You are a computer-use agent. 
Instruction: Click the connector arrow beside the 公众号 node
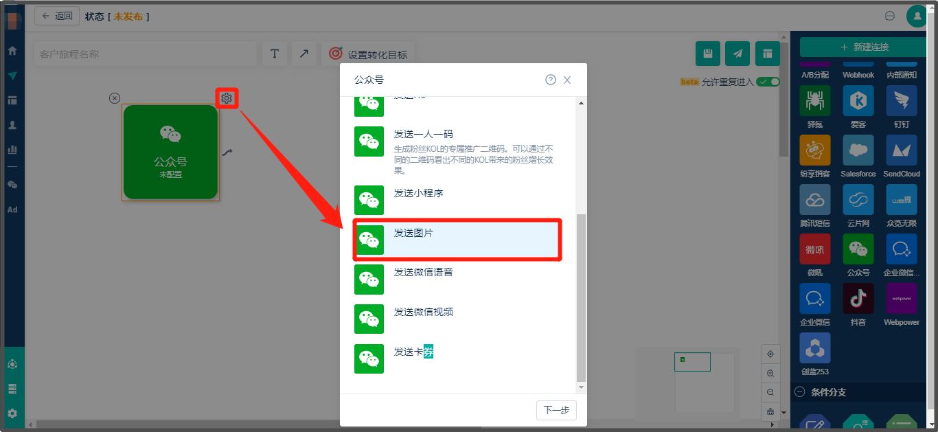(227, 152)
